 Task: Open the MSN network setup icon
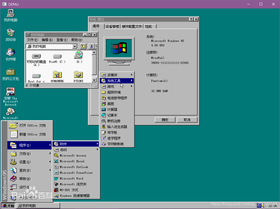coord(11,97)
